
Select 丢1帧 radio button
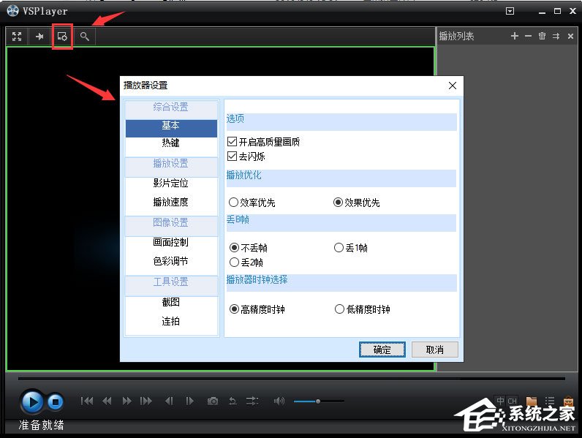(x=339, y=247)
